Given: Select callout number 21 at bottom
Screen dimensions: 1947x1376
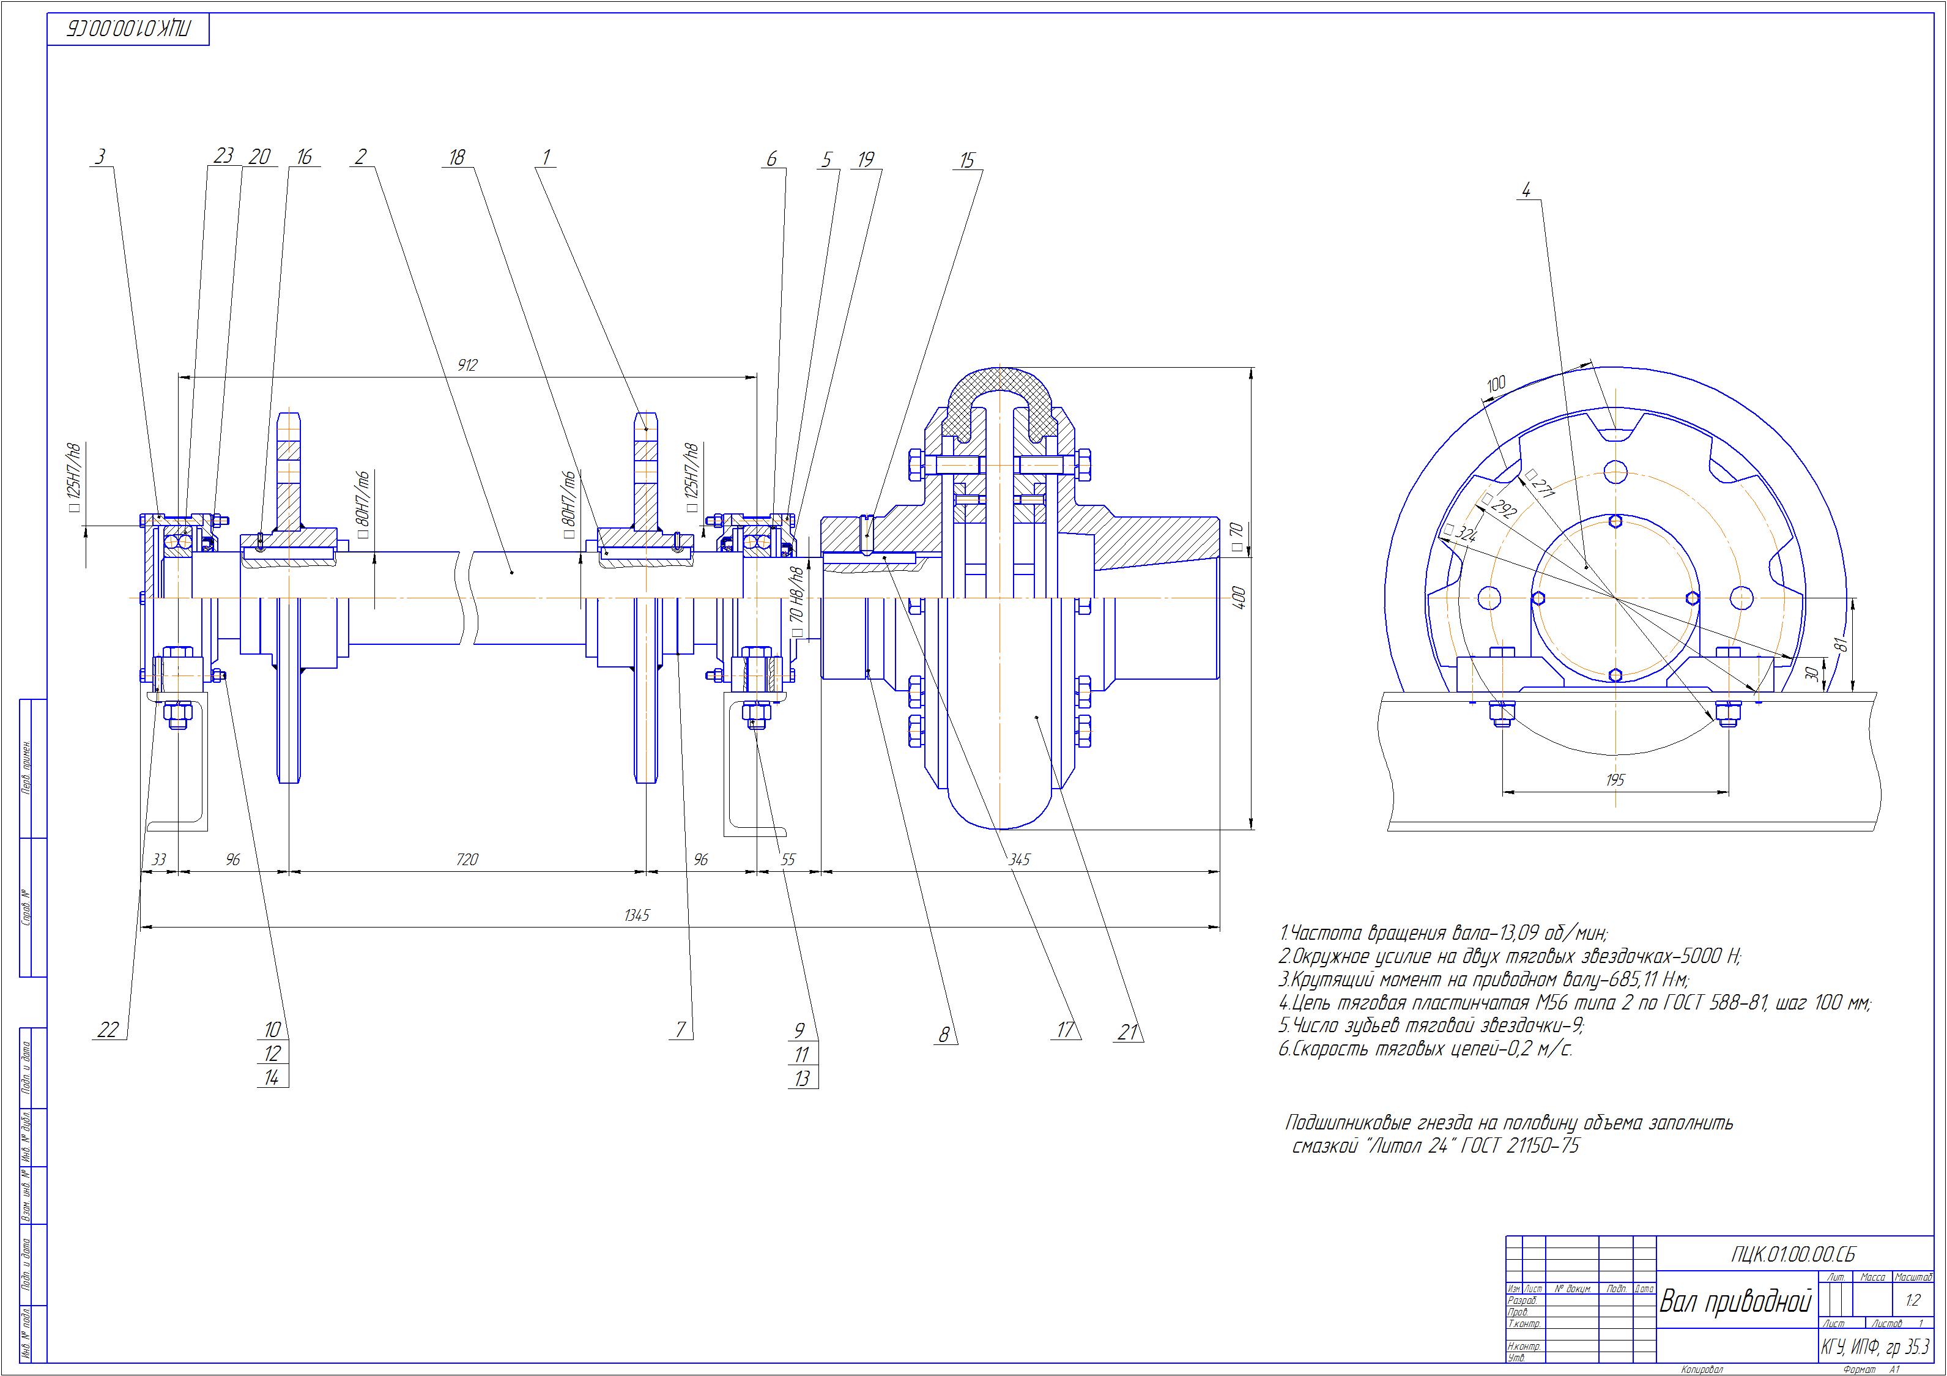Looking at the screenshot, I should pyautogui.click(x=1127, y=1033).
